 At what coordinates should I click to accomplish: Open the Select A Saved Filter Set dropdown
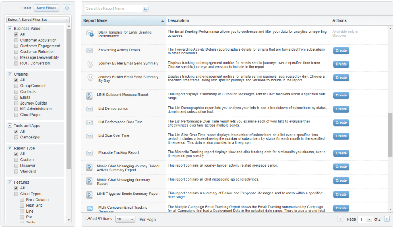point(37,20)
